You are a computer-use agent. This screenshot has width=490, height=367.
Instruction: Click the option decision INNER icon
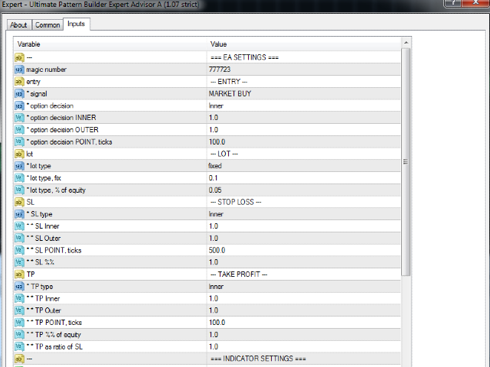[19, 118]
